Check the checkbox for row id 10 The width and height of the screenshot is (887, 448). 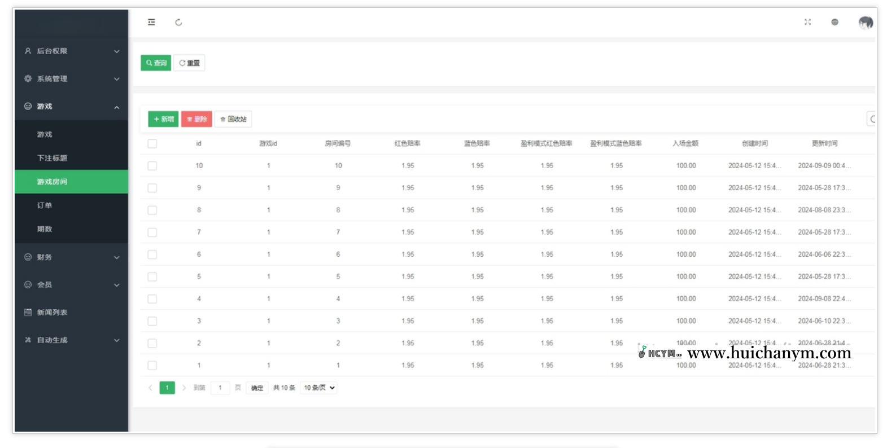point(152,166)
